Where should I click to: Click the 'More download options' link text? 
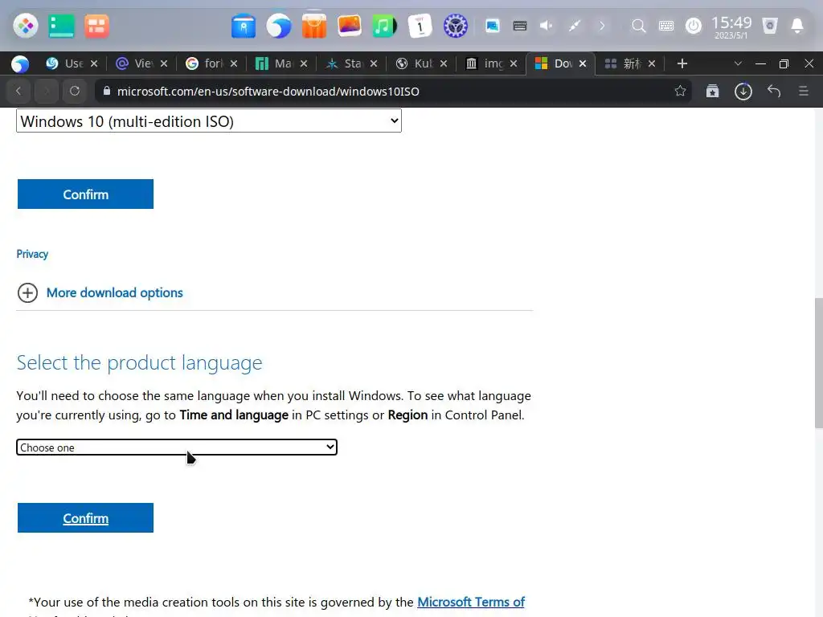[114, 292]
